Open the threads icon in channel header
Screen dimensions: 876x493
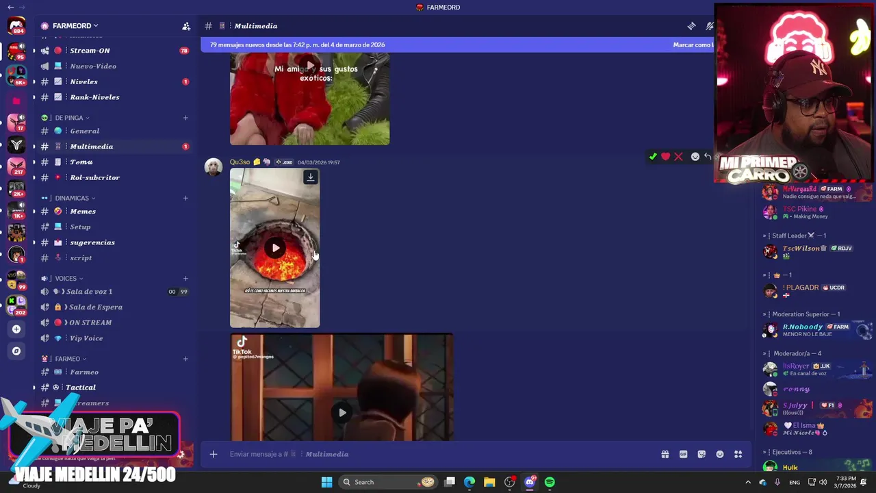pos(692,26)
